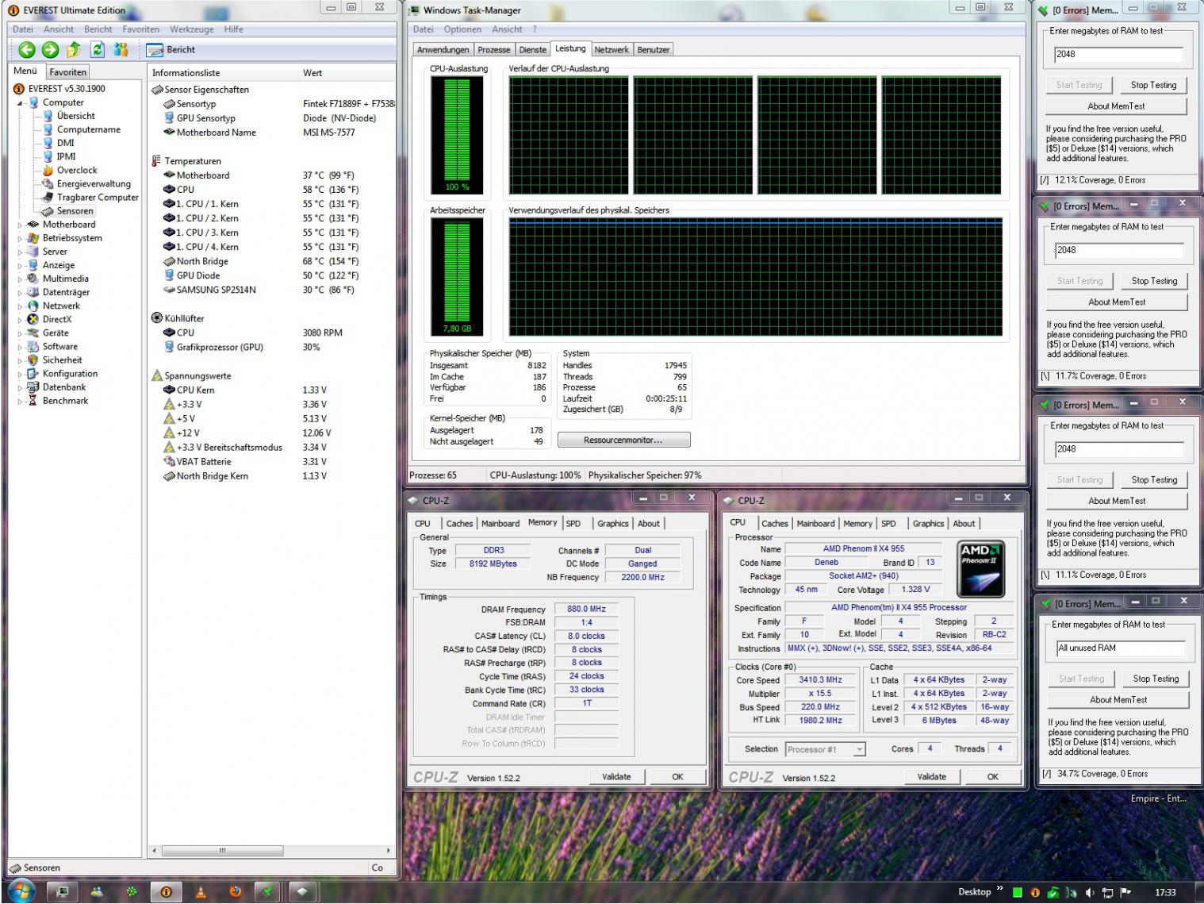Click the All unused RAM input field
Viewport: 1204px width, 904px height.
click(x=1120, y=648)
